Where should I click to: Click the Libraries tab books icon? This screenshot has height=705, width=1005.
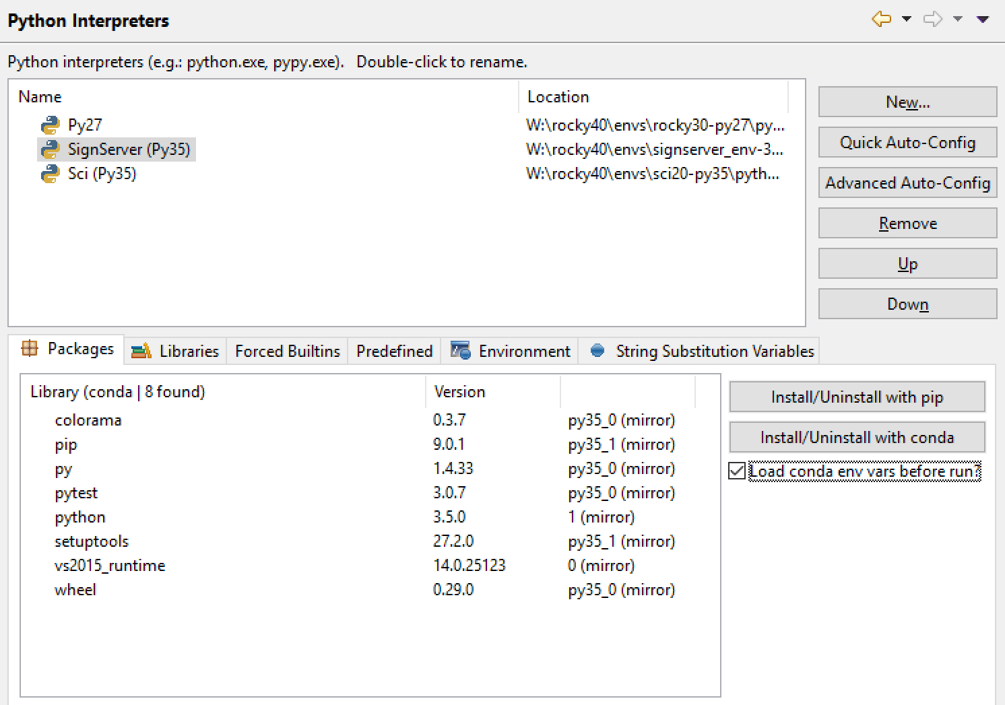click(141, 351)
